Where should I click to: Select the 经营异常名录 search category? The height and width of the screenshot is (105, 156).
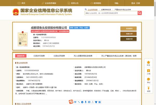(x=106, y=10)
